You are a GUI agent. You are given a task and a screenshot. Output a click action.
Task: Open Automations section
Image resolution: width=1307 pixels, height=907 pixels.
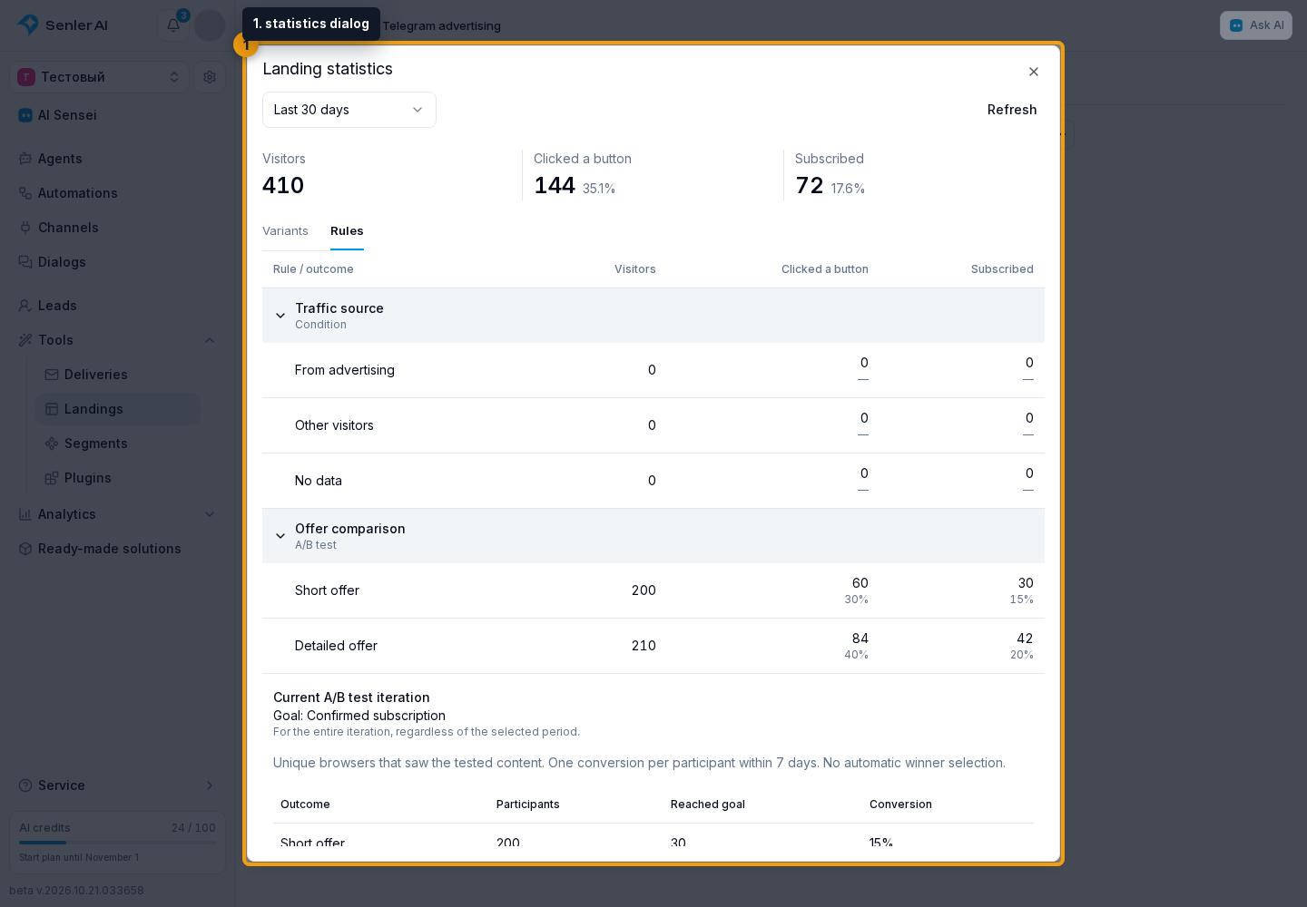[78, 193]
